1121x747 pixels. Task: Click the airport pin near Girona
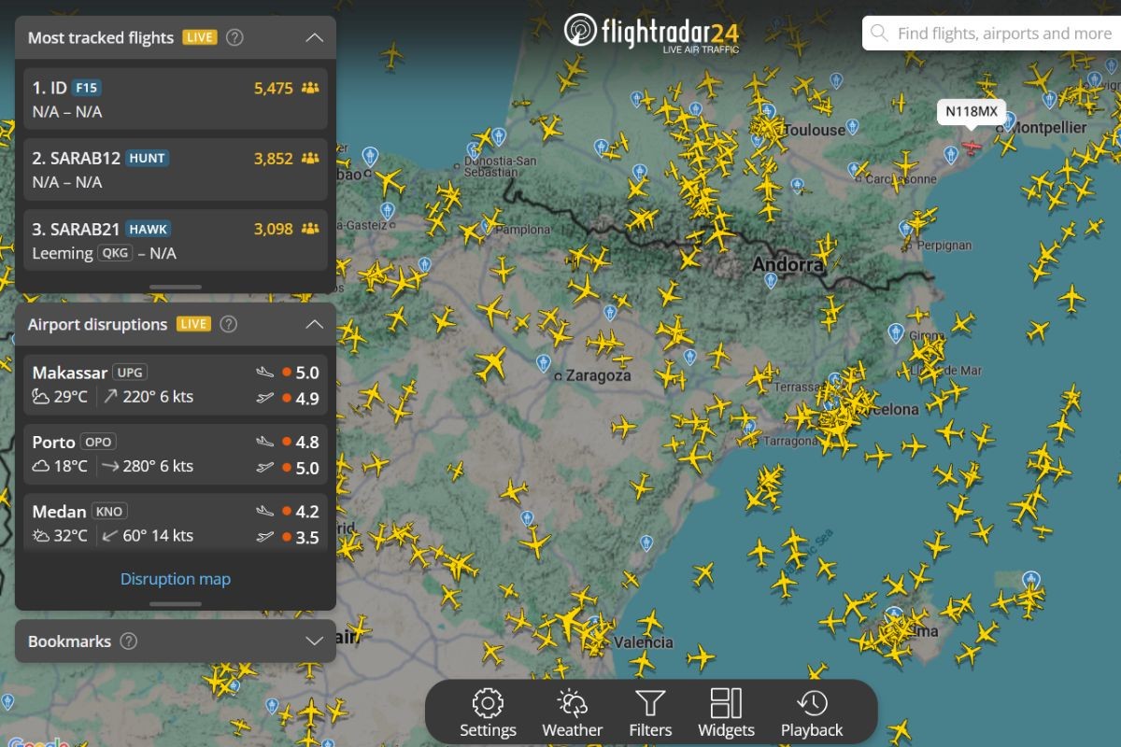pos(896,332)
